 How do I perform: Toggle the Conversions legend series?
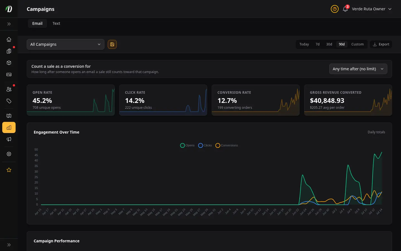pos(227,145)
